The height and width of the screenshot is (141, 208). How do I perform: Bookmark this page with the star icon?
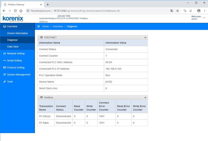[x=178, y=11]
